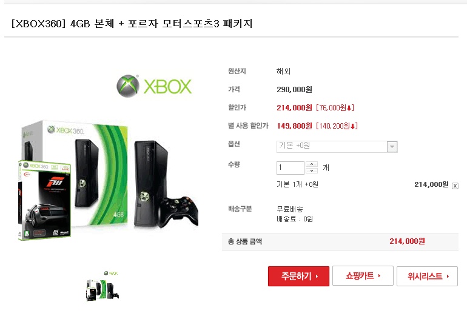Click the 옵션 dropdown arrow

click(x=392, y=147)
